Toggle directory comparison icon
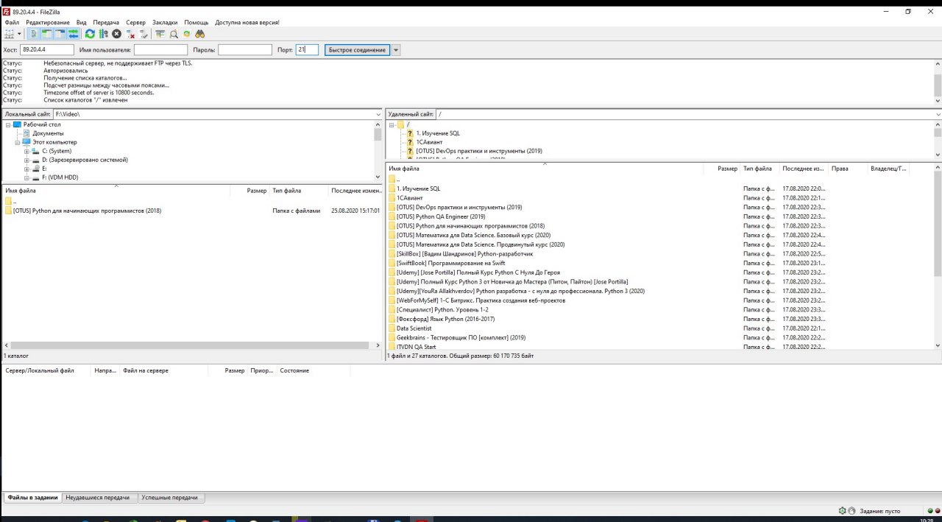This screenshot has height=522, width=942. click(x=174, y=34)
